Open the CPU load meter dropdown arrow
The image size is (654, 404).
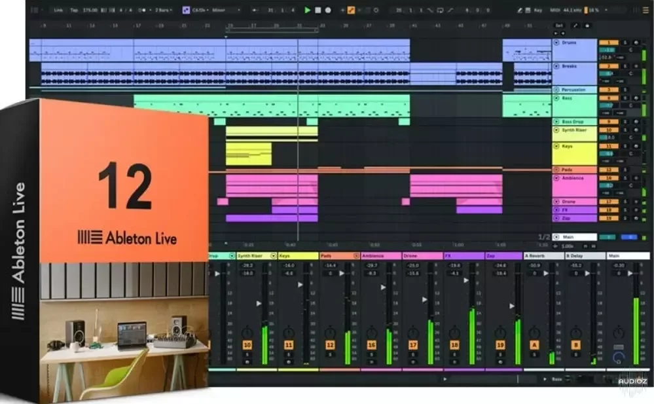tap(606, 10)
